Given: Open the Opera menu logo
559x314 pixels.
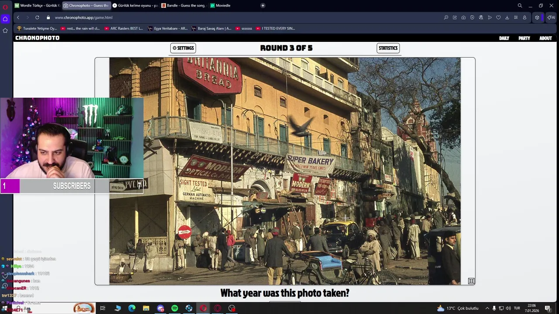Looking at the screenshot, I should coord(5,7).
